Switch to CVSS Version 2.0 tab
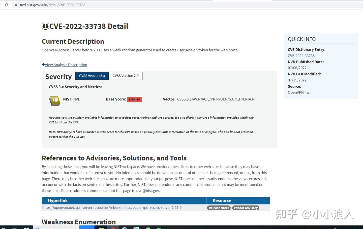Viewport: 363px width, 229px height. tap(126, 76)
